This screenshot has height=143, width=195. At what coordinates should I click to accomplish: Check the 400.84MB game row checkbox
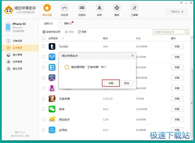pos(43,78)
